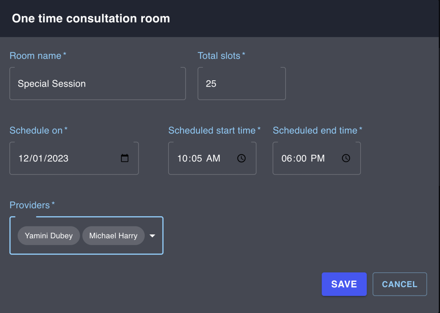This screenshot has height=313, width=440.
Task: Focus the Room name input field
Action: 97,83
